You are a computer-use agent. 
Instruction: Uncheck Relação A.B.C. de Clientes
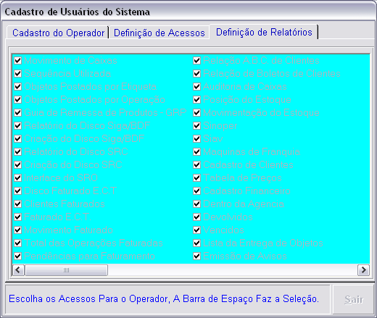click(197, 60)
